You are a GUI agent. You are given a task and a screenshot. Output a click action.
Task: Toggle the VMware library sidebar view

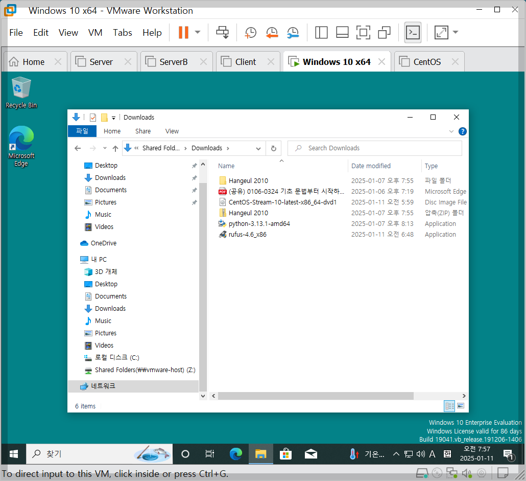coord(321,33)
